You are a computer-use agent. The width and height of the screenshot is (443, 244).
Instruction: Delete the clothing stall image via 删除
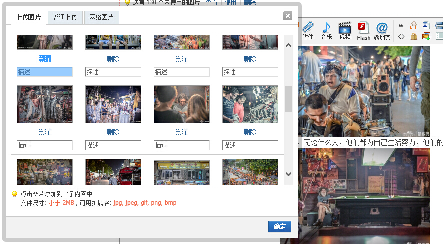[x=45, y=132]
